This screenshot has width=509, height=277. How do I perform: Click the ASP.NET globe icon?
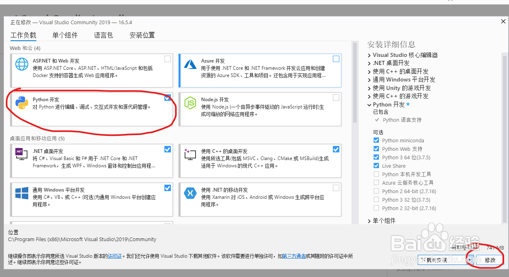[x=21, y=64]
